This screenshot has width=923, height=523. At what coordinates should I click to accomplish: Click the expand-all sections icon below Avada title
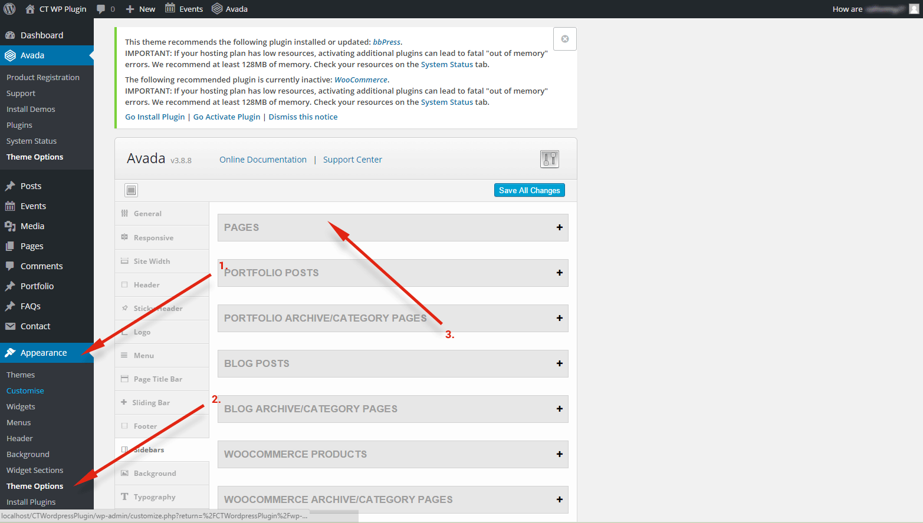point(131,190)
